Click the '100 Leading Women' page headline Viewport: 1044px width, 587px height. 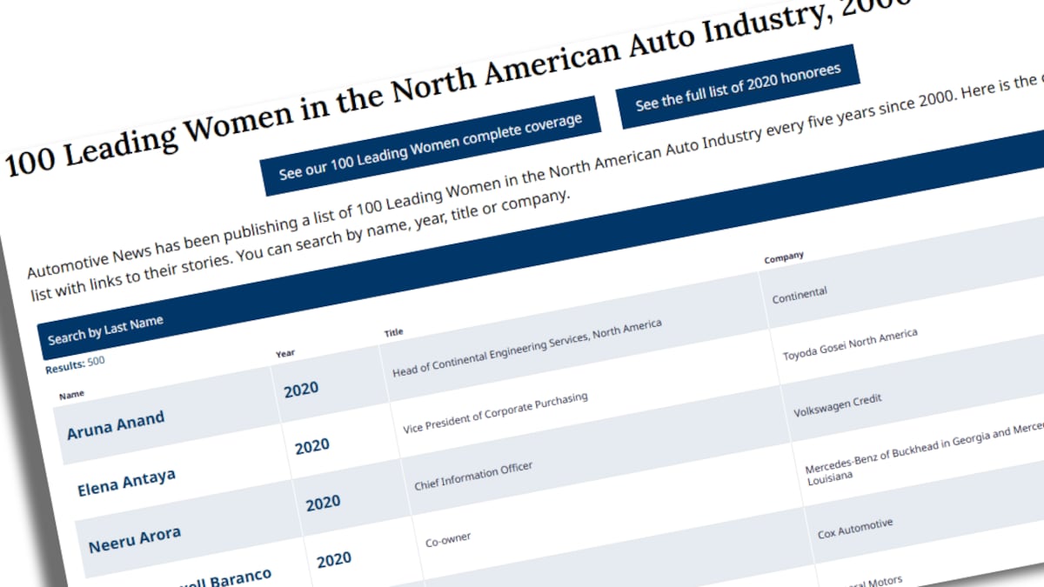pos(457,85)
